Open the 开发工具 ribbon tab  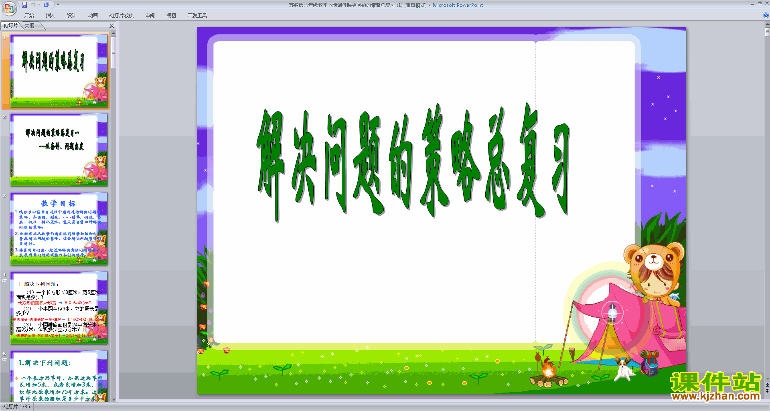pyautogui.click(x=197, y=16)
